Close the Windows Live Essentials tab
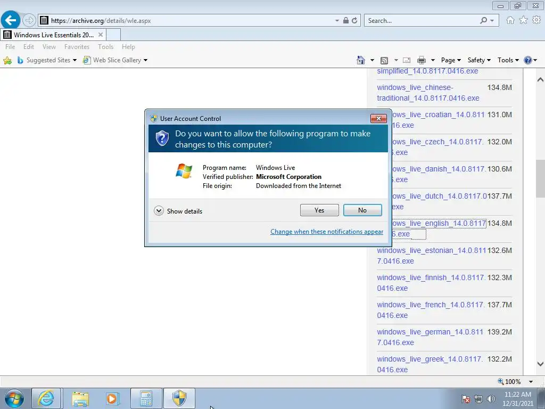The height and width of the screenshot is (409, 545). click(x=101, y=35)
